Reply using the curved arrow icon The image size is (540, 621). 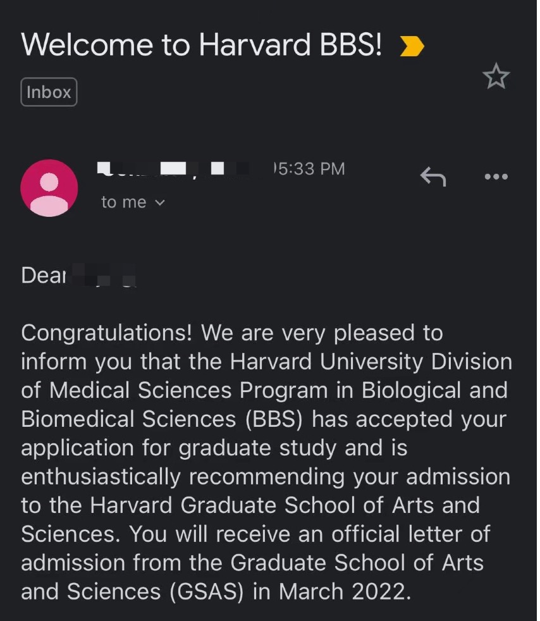(433, 176)
